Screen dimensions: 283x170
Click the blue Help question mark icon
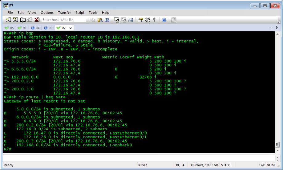click(x=164, y=20)
